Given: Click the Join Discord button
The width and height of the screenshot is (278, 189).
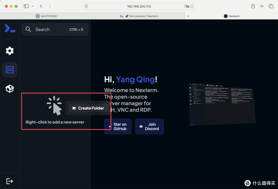Looking at the screenshot, I should pos(150,126).
